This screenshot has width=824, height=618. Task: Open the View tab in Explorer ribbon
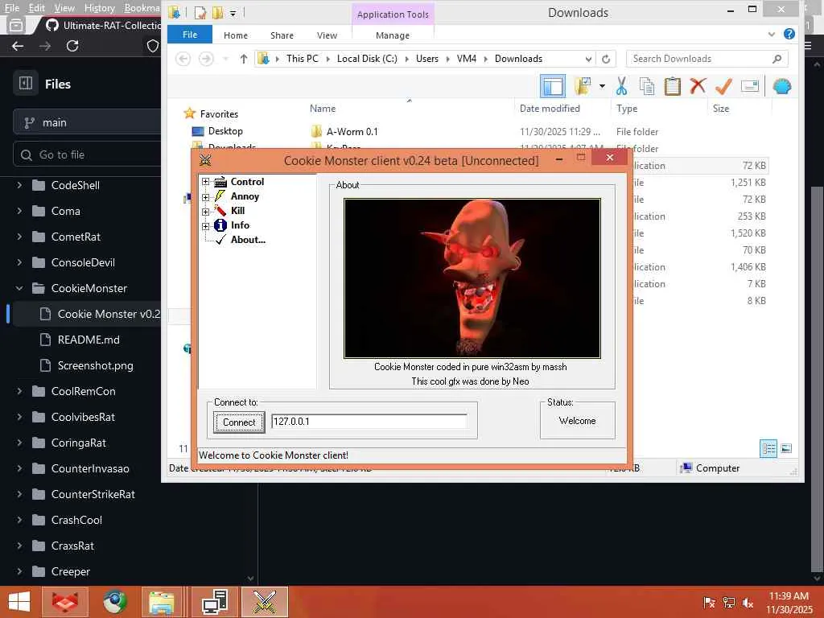[327, 35]
